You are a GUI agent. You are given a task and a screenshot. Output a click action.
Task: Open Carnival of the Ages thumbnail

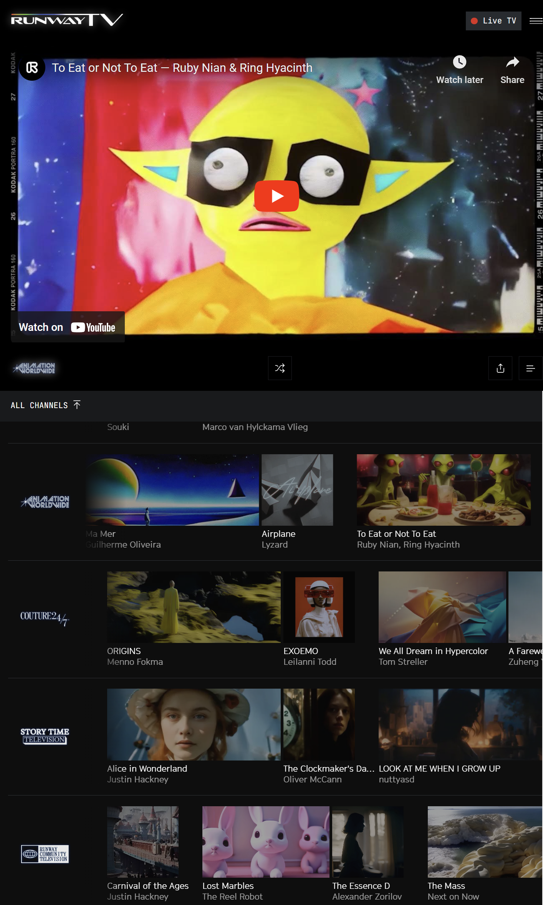pos(143,842)
